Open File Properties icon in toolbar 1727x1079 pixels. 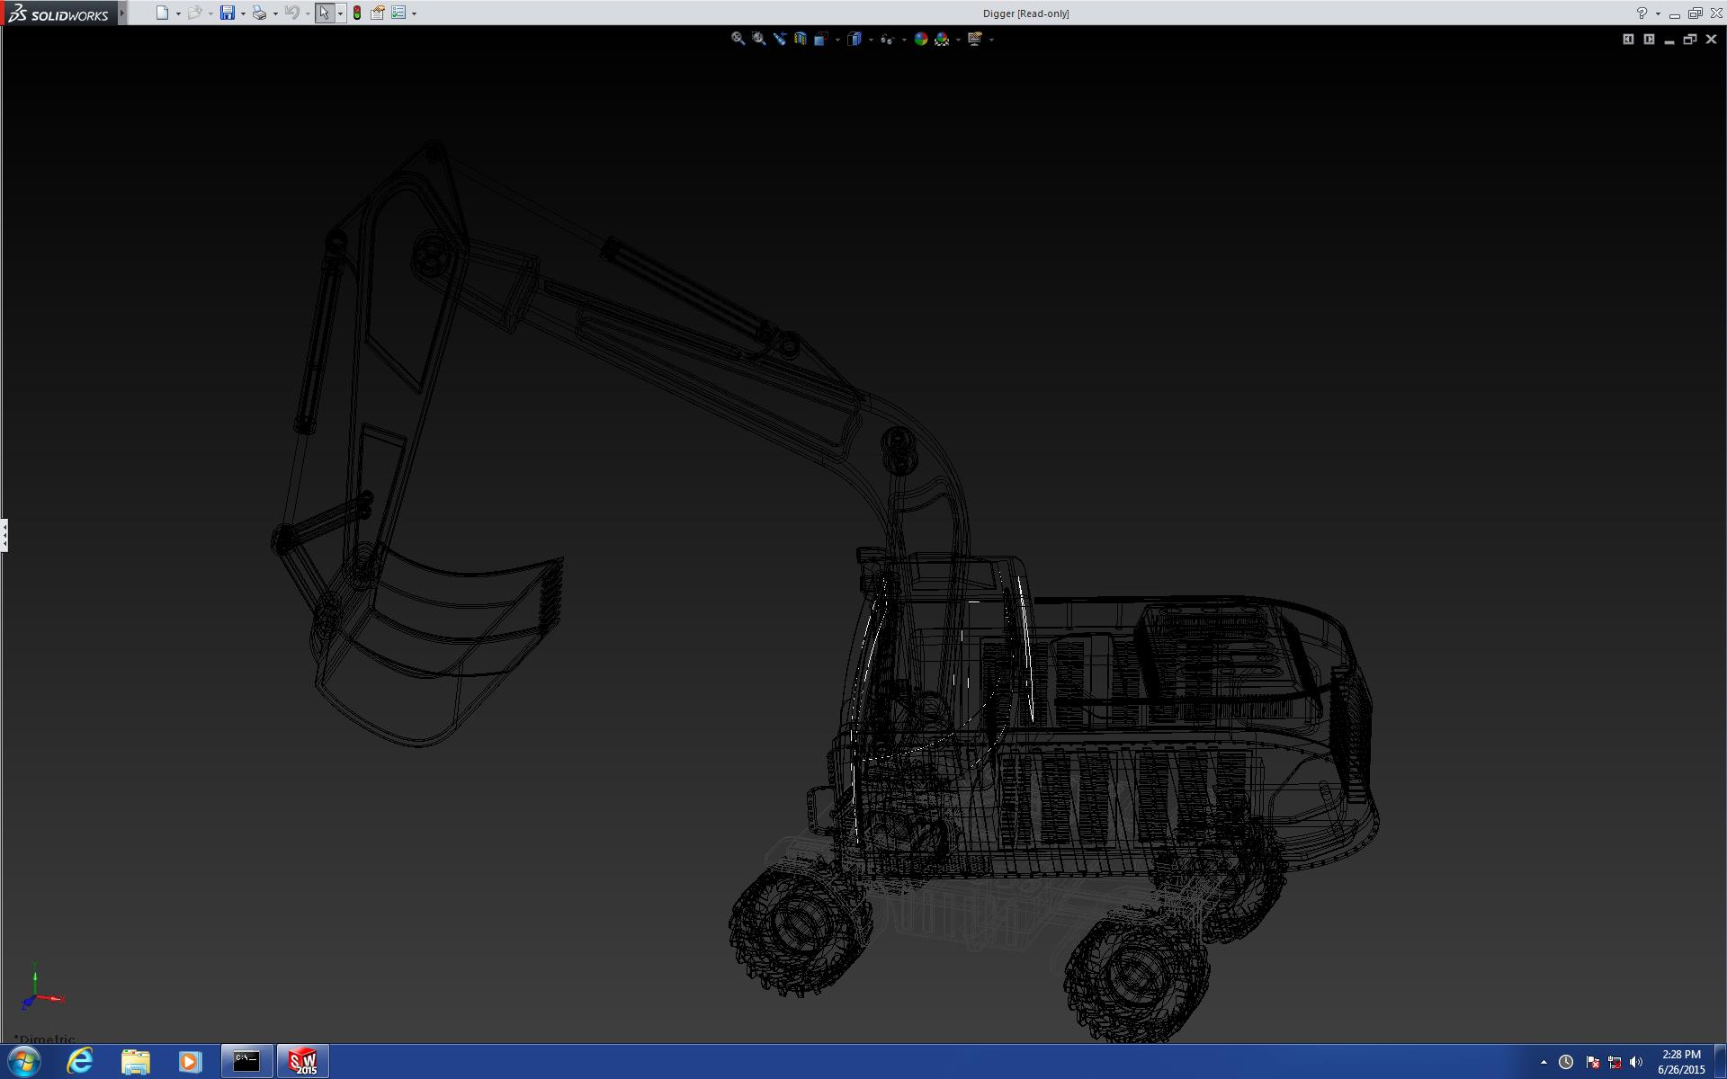click(378, 13)
